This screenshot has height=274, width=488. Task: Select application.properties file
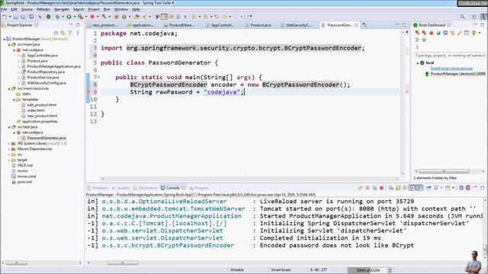tap(40, 122)
